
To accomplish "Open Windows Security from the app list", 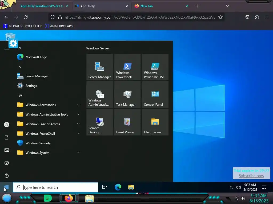I will 49,143.
